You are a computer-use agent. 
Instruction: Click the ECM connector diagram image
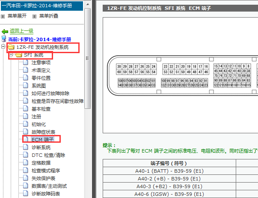pyautogui.click(x=180, y=75)
